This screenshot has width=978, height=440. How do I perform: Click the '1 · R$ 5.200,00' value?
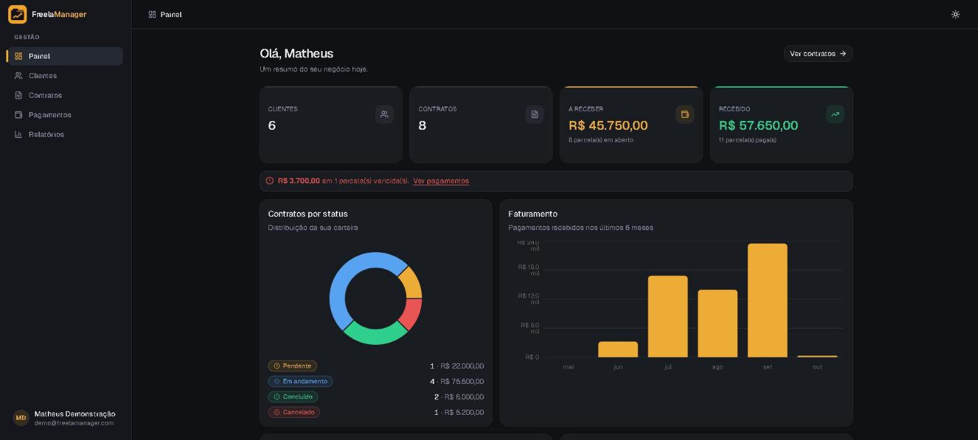(459, 412)
